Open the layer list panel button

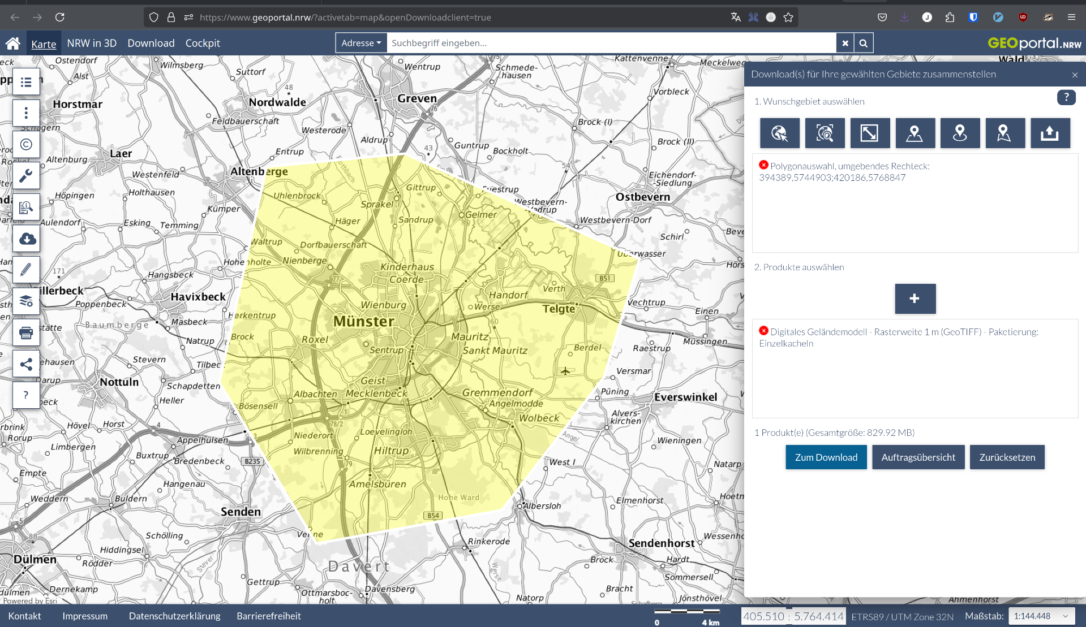(26, 82)
